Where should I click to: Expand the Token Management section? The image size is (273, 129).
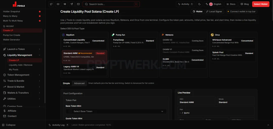[x=22, y=75]
